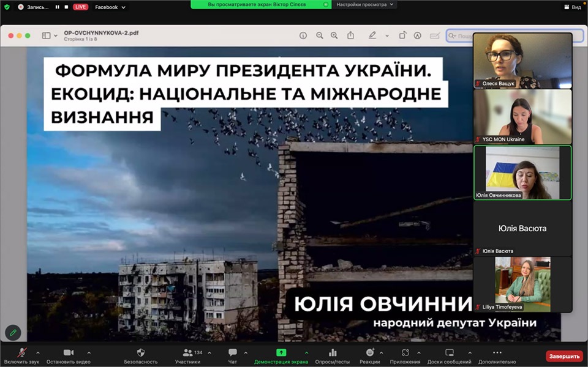Switch layout using Вид button

click(572, 7)
